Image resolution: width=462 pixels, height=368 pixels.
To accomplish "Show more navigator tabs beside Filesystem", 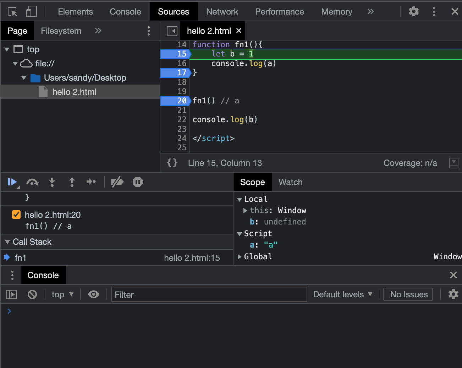I will click(98, 31).
